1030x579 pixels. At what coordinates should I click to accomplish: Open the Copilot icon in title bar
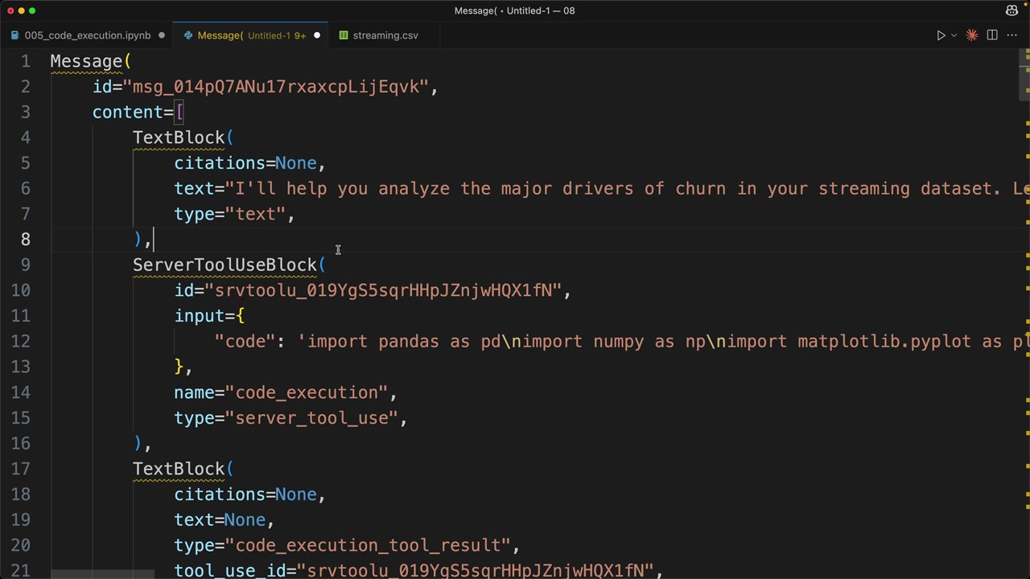[x=1011, y=10]
